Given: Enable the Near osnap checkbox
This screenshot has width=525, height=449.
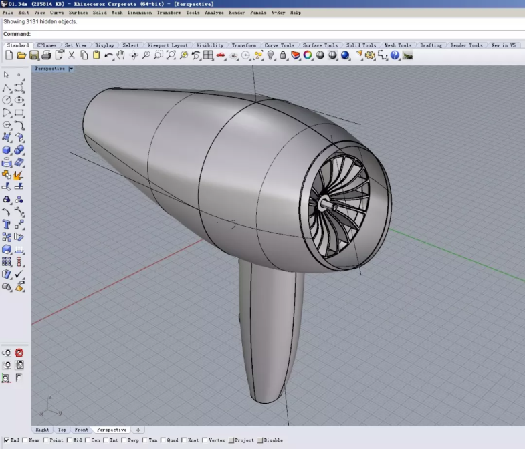Looking at the screenshot, I should (x=25, y=440).
